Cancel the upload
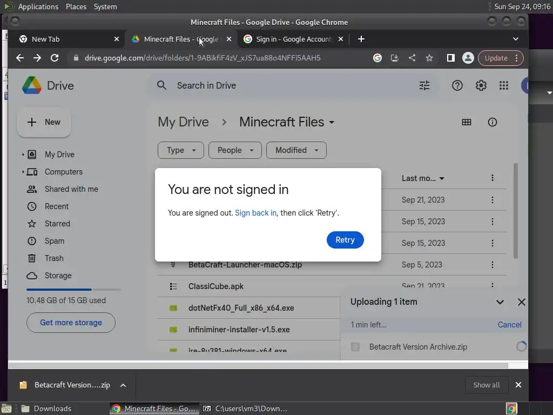Viewport: 553px width, 415px height. point(509,325)
